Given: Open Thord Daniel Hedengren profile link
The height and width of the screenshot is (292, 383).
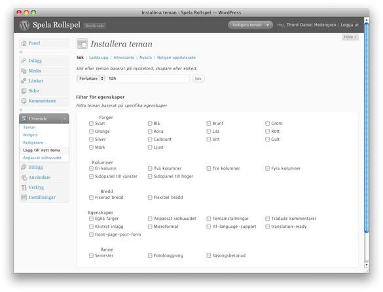Looking at the screenshot, I should [x=311, y=25].
